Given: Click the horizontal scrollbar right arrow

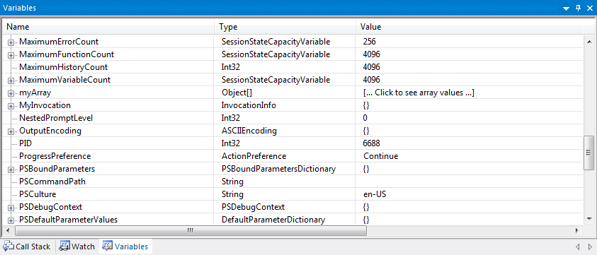Looking at the screenshot, I should (577, 230).
